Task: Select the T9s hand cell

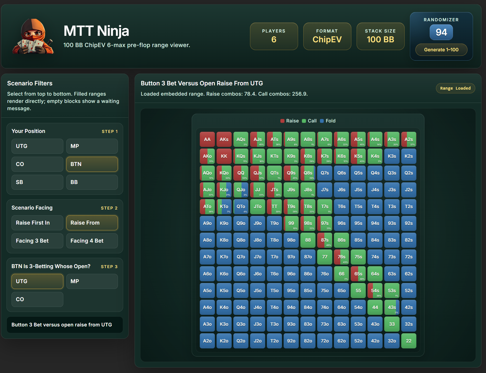Action: [291, 207]
